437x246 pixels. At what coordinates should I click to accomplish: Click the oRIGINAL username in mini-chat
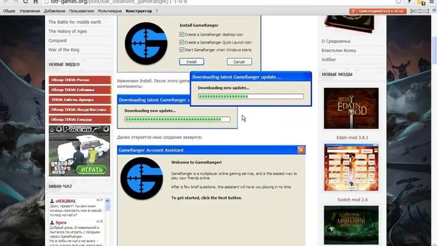[66, 201]
